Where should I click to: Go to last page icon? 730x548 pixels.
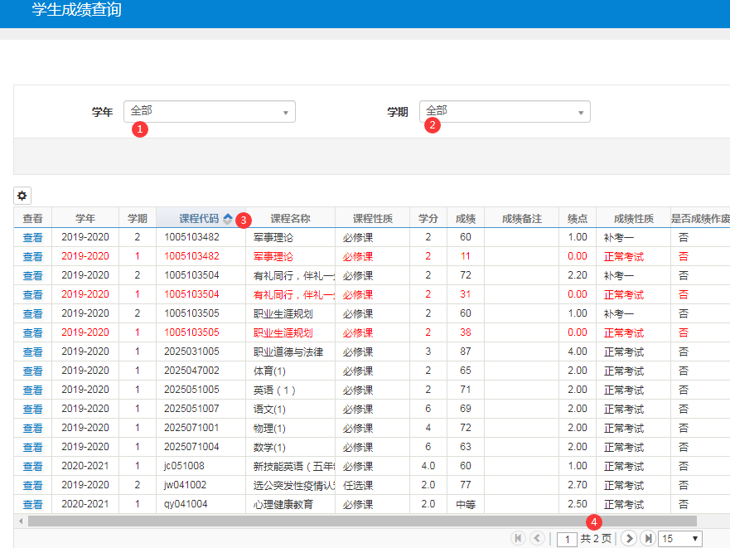pos(648,538)
